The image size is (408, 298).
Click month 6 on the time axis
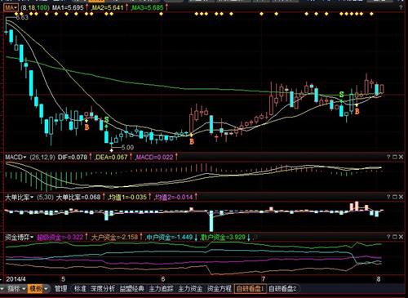[x=162, y=279]
